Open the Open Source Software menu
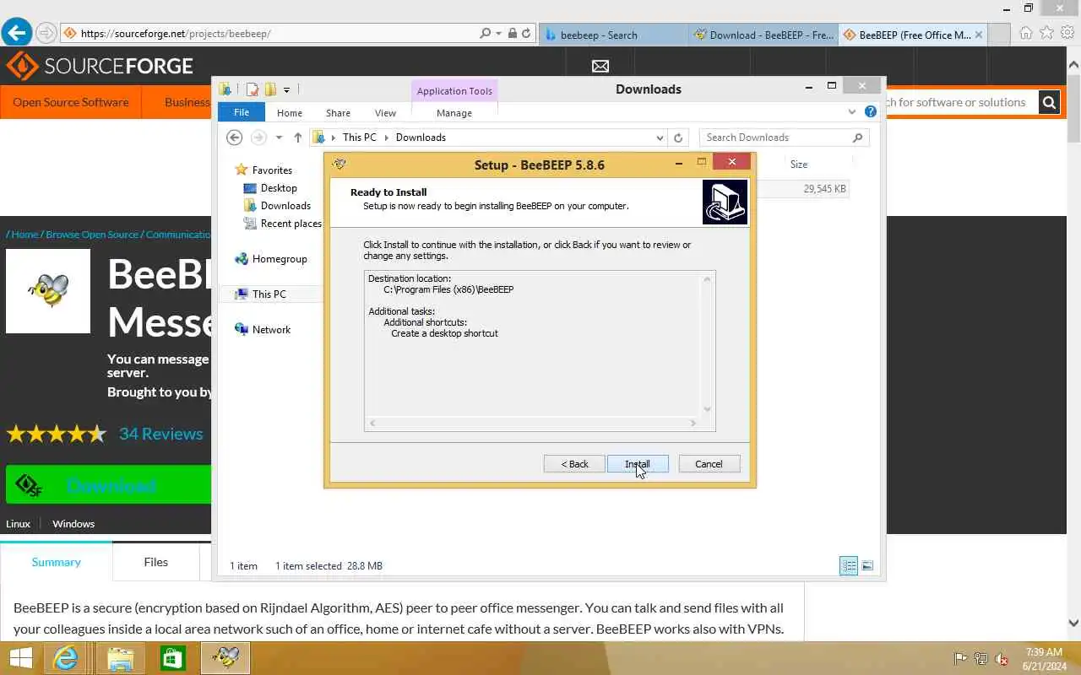Screen dimensions: 1081x675 point(71,102)
